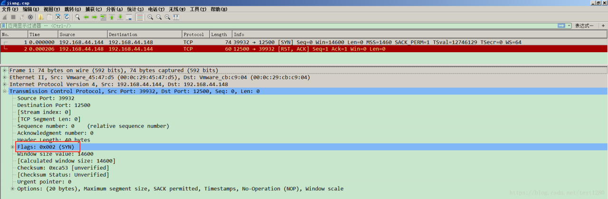Zoom out the packet text
This screenshot has height=199, width=608.
tap(159, 17)
